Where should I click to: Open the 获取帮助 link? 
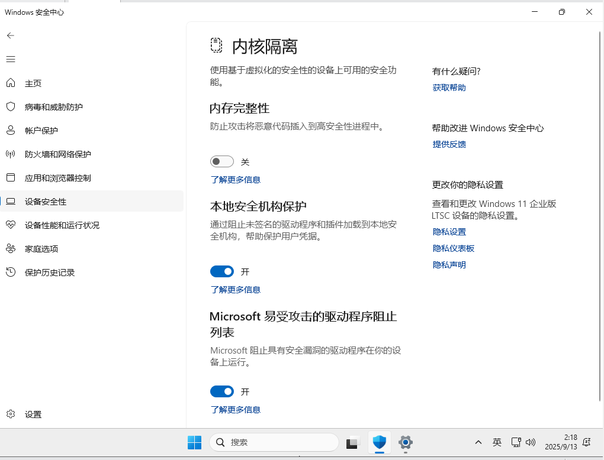point(449,88)
